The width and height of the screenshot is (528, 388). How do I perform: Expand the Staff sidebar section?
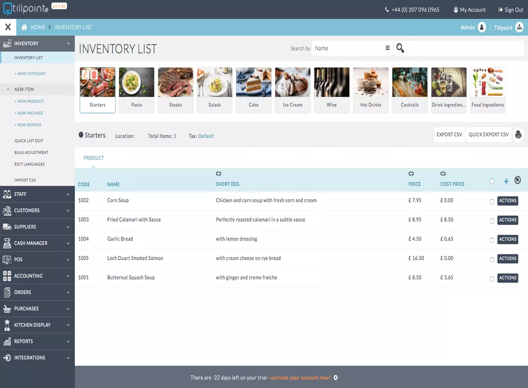tap(37, 194)
